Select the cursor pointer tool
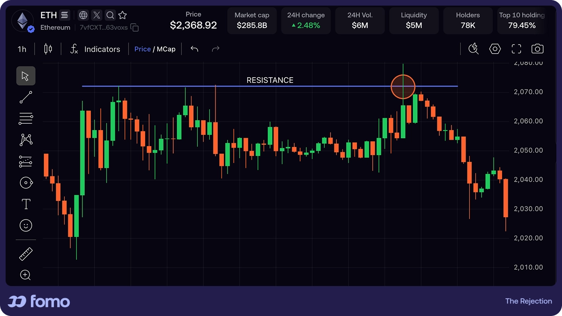This screenshot has height=316, width=562. click(26, 76)
